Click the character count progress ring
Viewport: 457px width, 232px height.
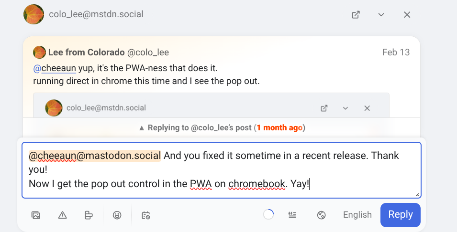pos(268,215)
